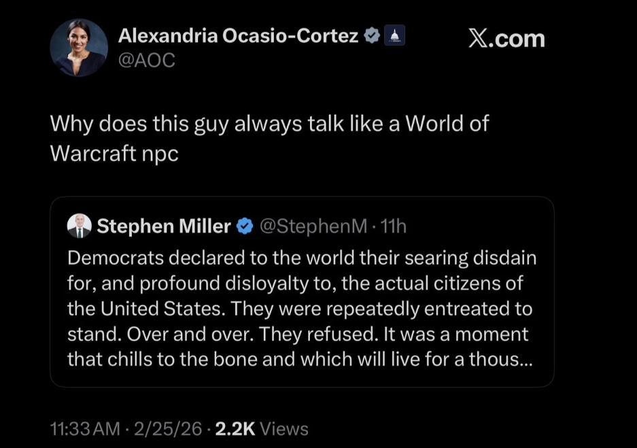637x448 pixels.
Task: Open Stephen Miller's small profile picture
Action: [x=79, y=226]
